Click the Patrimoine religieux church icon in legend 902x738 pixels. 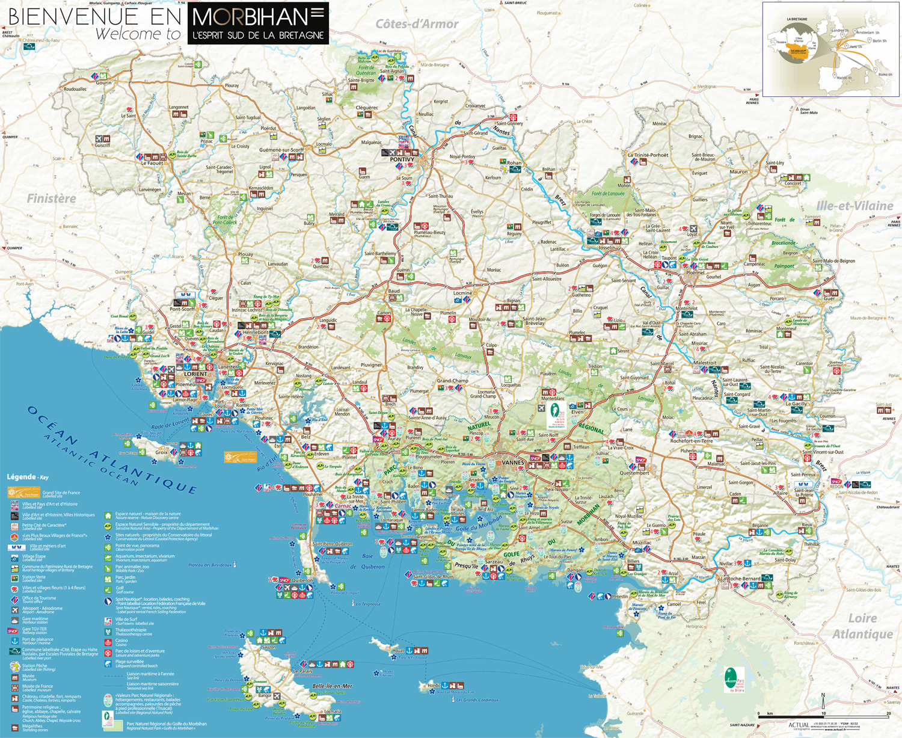pos(15,710)
